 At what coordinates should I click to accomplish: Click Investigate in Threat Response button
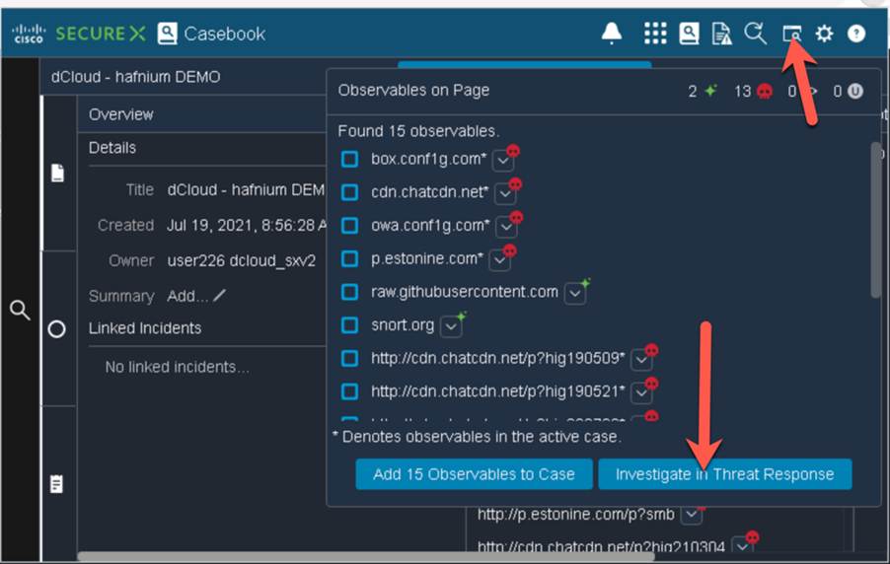coord(725,474)
